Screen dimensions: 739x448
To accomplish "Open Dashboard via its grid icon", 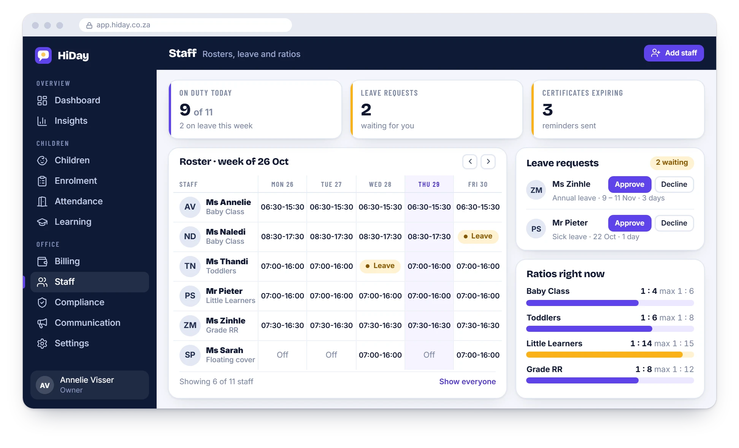I will tap(42, 101).
